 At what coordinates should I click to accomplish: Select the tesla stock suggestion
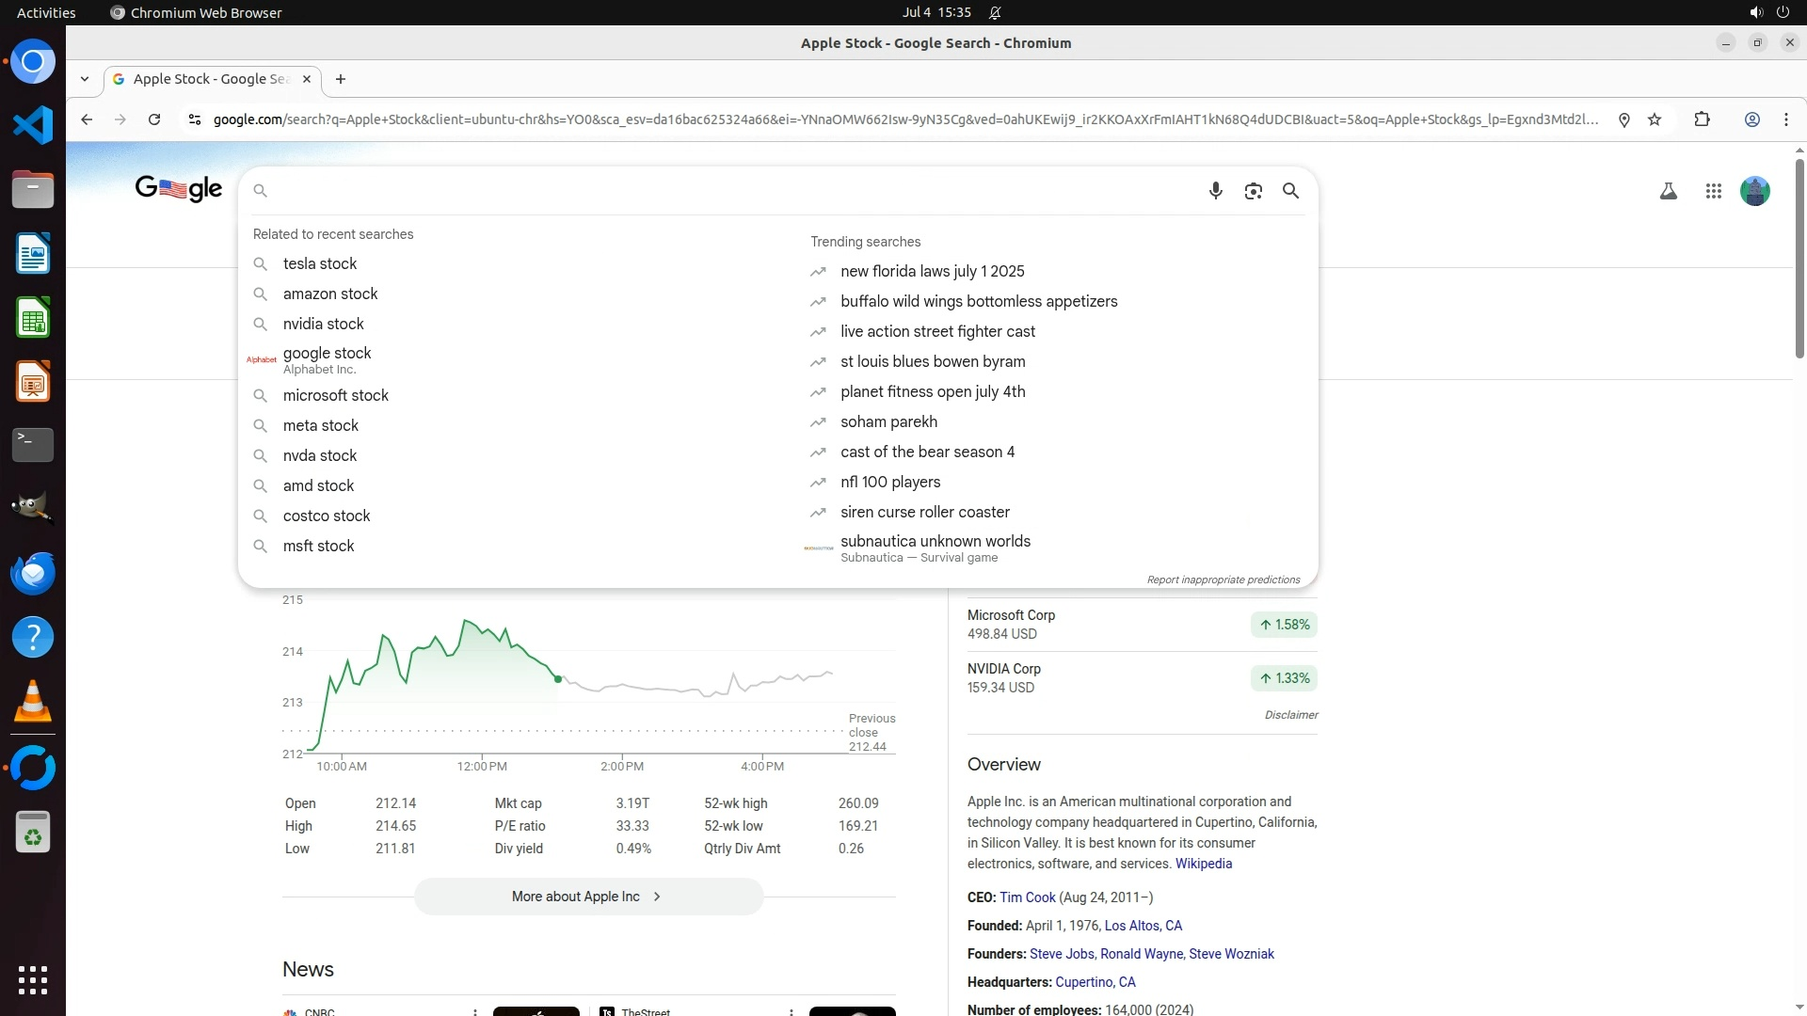coord(320,263)
